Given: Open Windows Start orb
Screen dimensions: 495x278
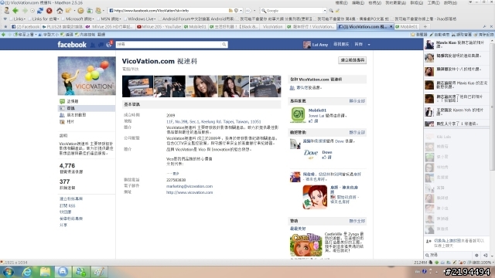Looking at the screenshot, I should [x=9, y=272].
